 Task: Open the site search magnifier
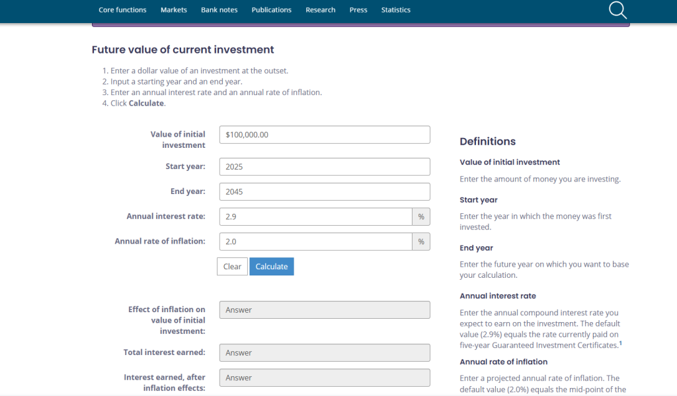617,10
